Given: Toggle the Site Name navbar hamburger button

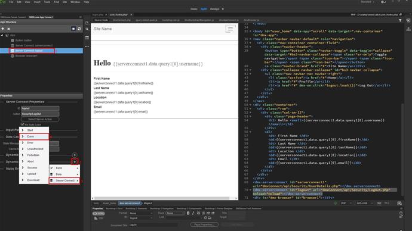Looking at the screenshot, I should pos(230,29).
